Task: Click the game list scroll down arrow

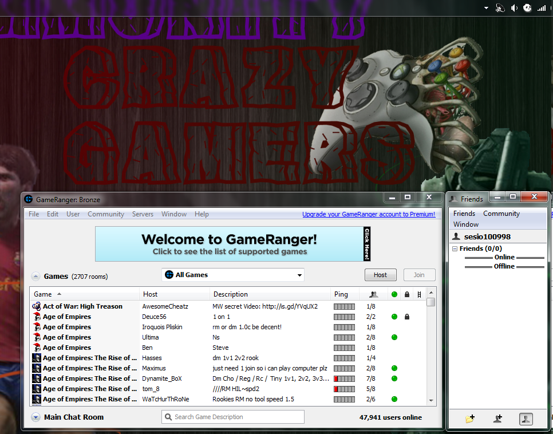Action: pyautogui.click(x=430, y=400)
